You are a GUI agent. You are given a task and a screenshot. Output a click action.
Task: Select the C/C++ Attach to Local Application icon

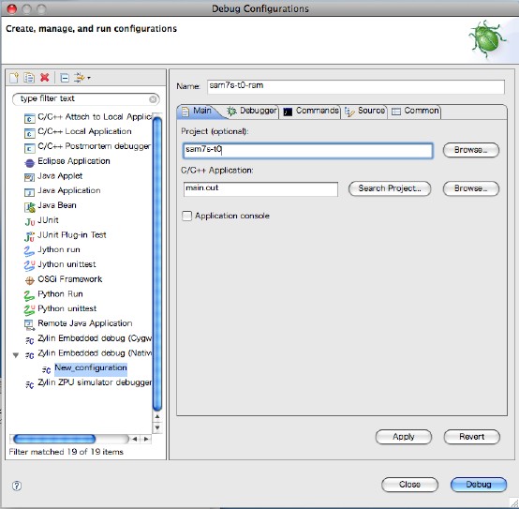29,118
